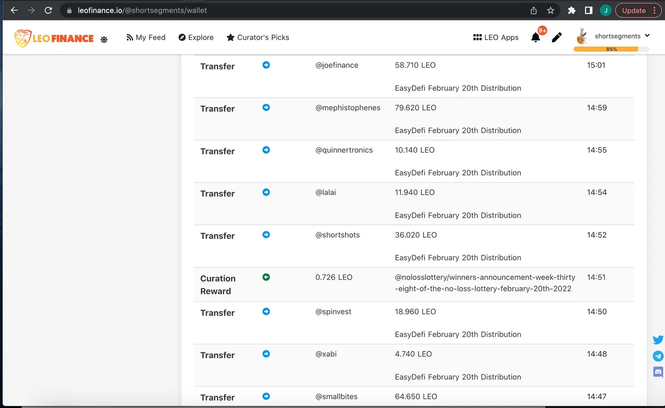This screenshot has height=408, width=665.
Task: Open the LEO Apps menu
Action: 496,37
